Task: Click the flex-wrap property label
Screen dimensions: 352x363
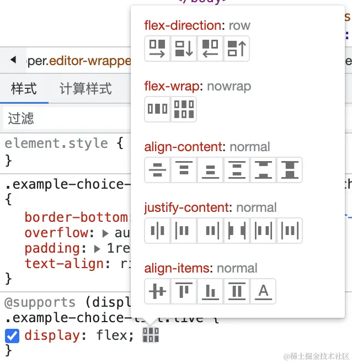Action: point(172,86)
